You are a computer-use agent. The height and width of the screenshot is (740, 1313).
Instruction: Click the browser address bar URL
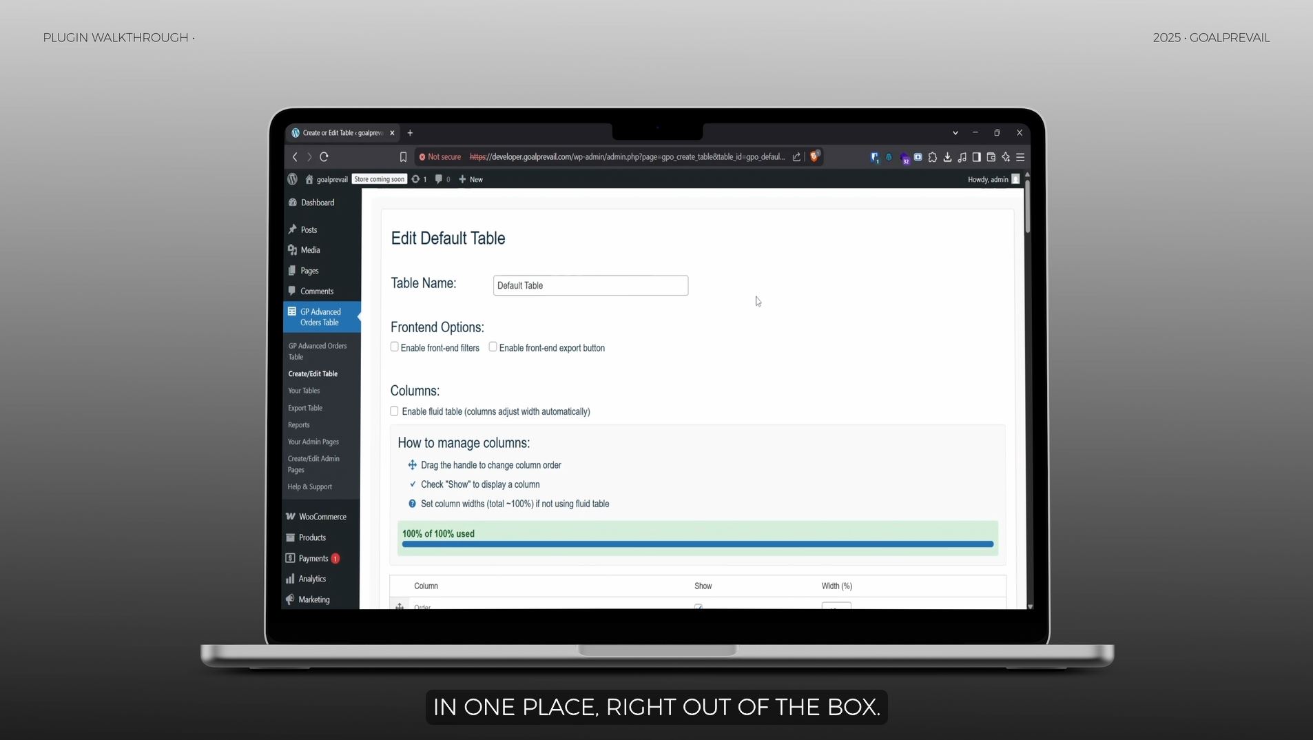pyautogui.click(x=627, y=157)
